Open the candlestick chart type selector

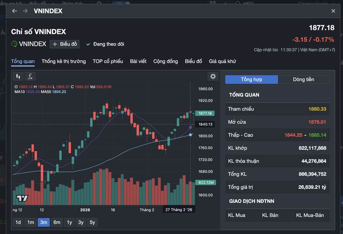point(18,76)
